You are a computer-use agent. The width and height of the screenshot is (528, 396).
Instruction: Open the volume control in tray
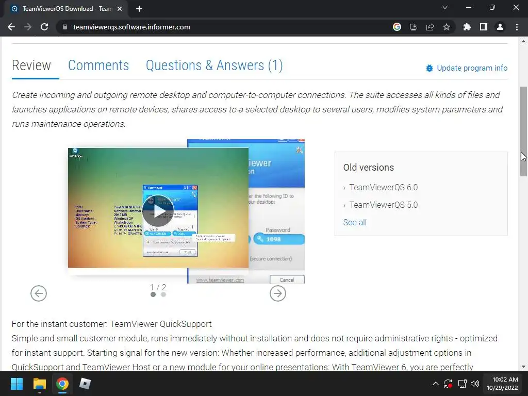(x=475, y=384)
